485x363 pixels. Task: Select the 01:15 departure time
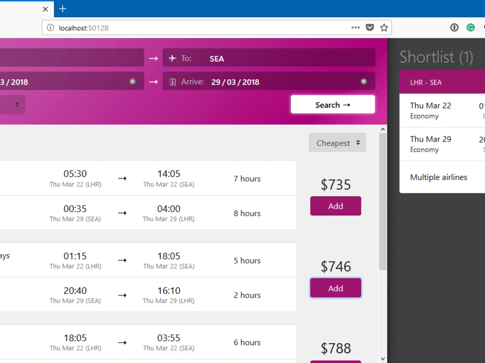pos(75,256)
